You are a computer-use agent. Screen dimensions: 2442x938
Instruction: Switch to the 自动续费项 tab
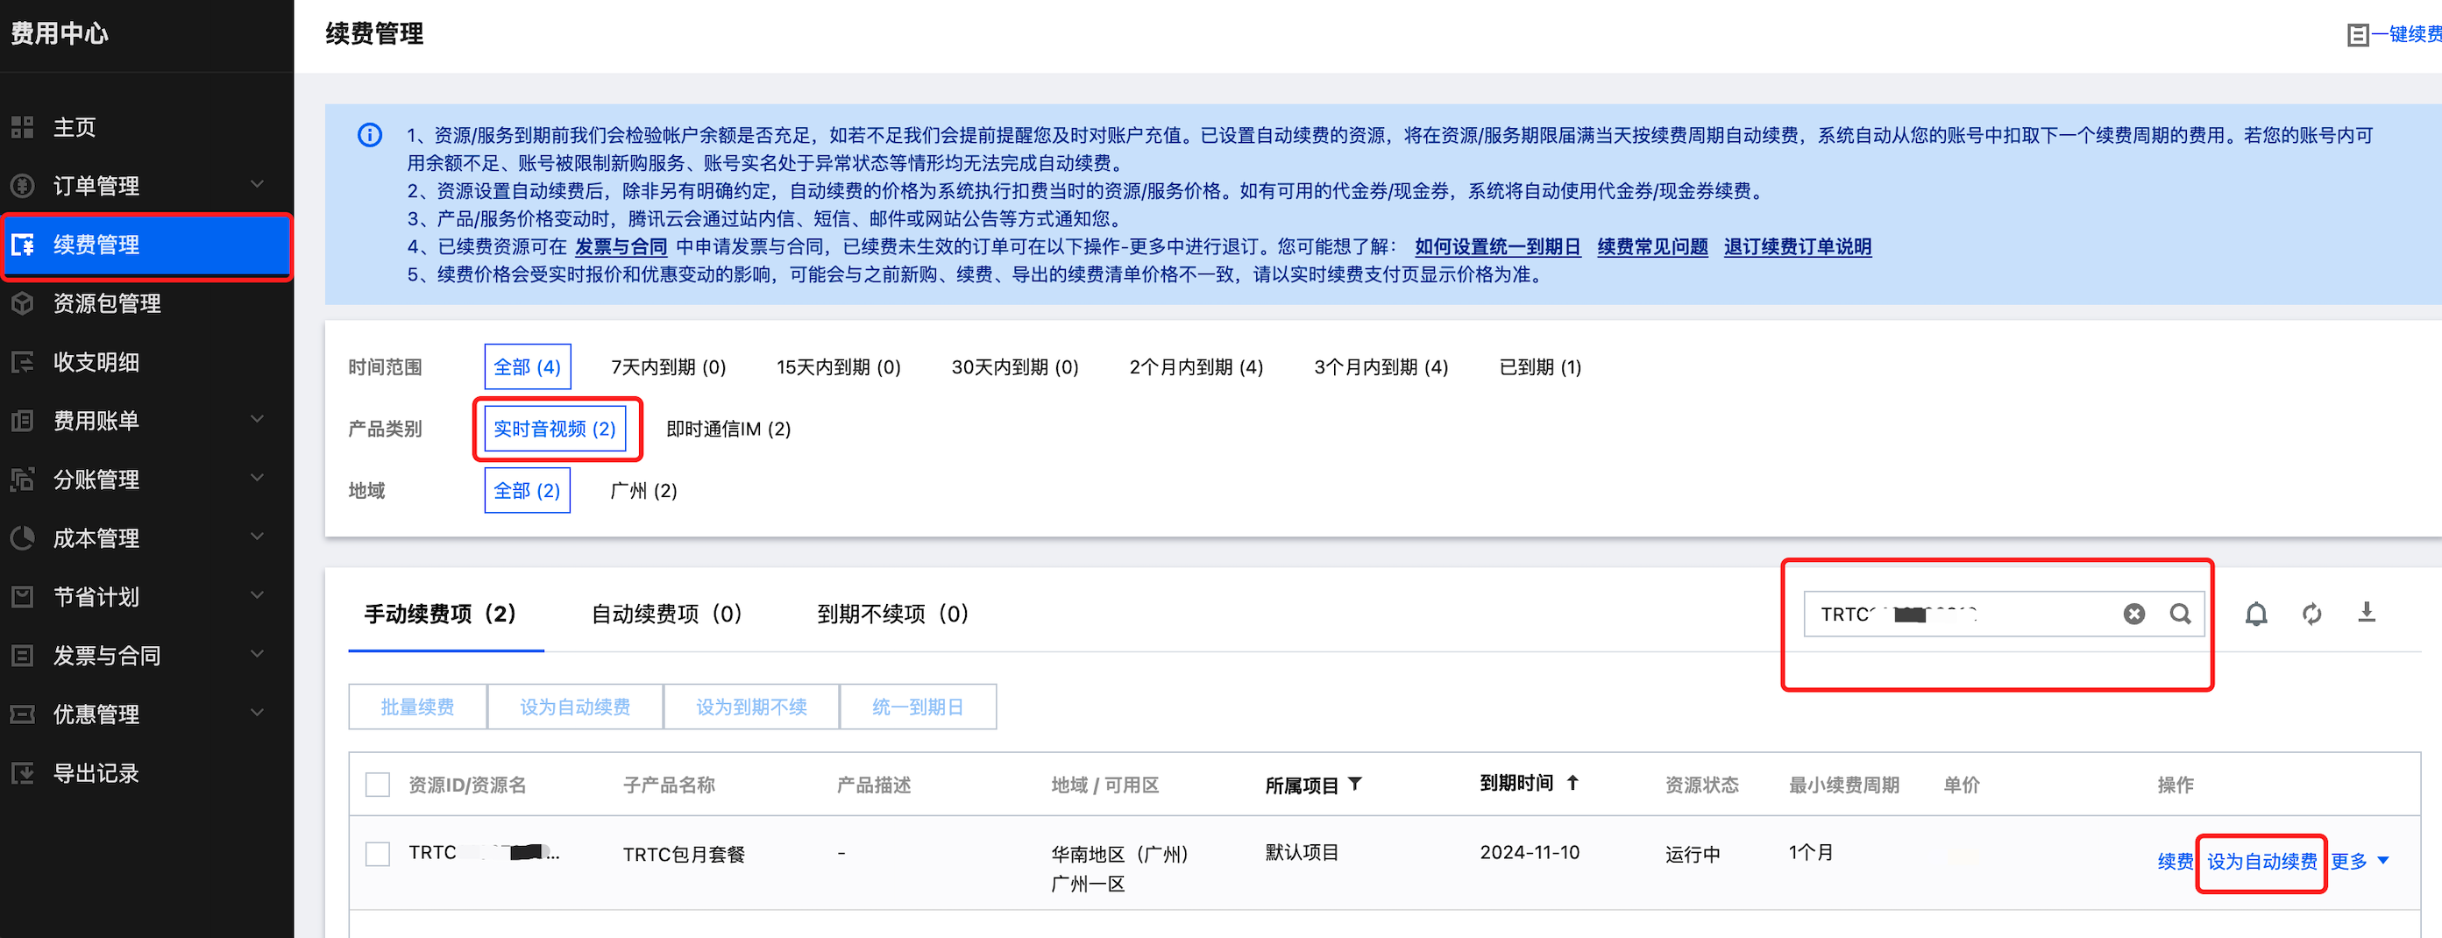[x=665, y=614]
